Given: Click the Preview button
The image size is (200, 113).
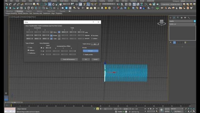Looking at the screenshot, I should [91, 51].
